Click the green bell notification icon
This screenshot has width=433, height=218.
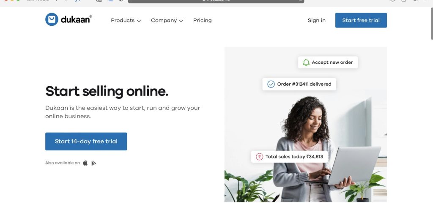306,63
